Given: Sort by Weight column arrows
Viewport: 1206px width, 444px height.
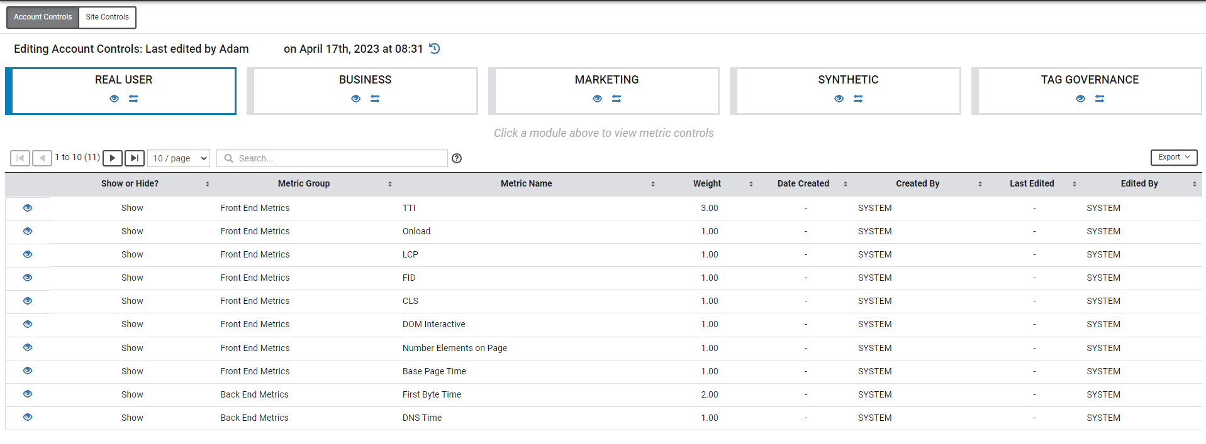Looking at the screenshot, I should click(x=751, y=184).
